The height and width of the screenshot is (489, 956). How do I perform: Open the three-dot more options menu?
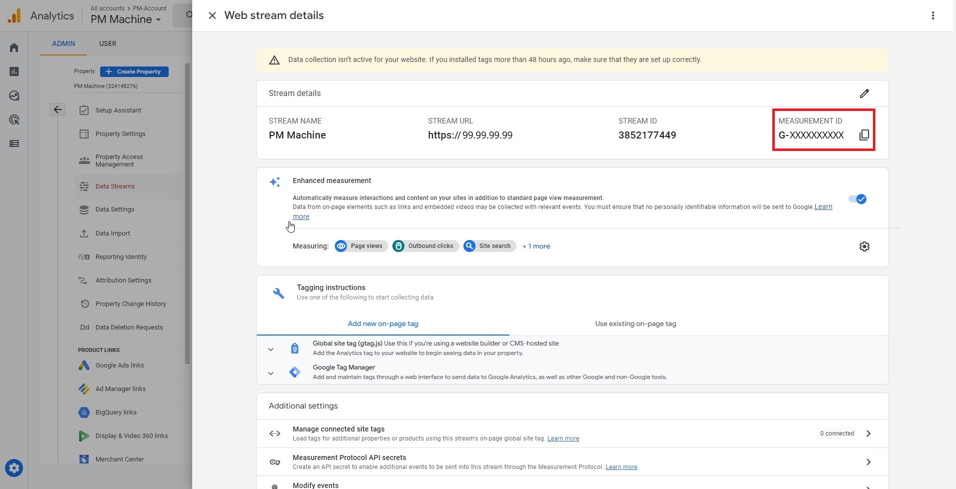933,15
